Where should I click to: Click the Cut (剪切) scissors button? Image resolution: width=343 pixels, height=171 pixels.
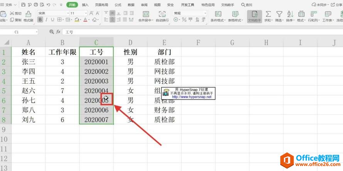click(x=16, y=13)
